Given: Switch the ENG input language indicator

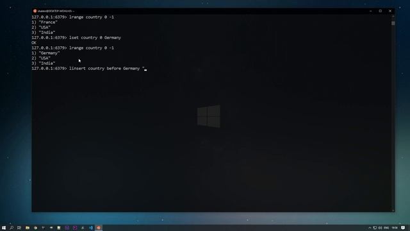Looking at the screenshot, I should [x=386, y=228].
